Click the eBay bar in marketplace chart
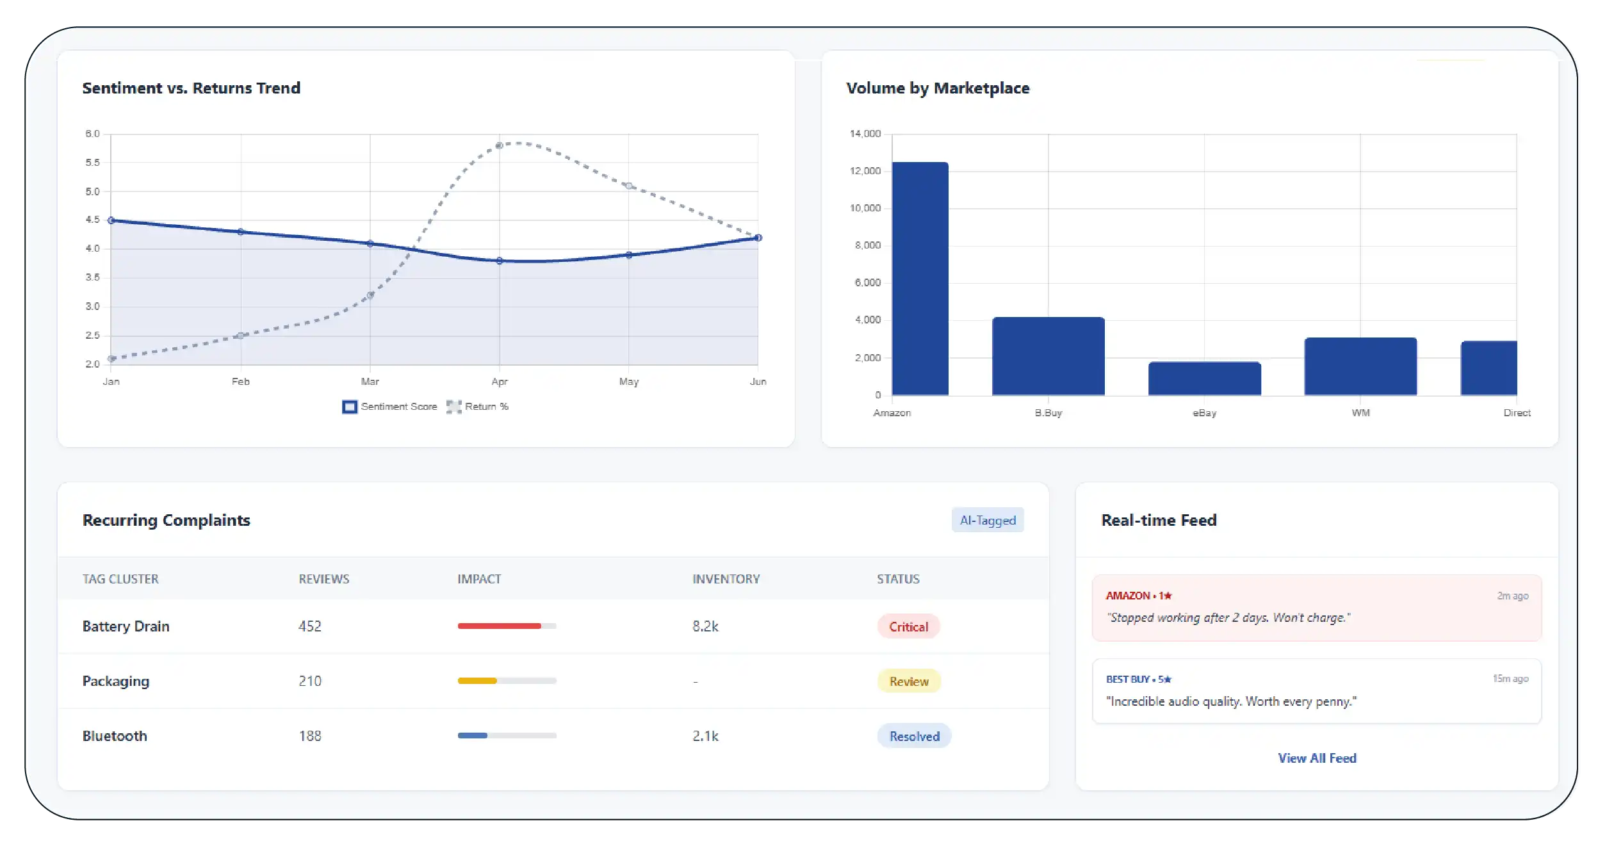This screenshot has height=846, width=1607. click(1204, 378)
